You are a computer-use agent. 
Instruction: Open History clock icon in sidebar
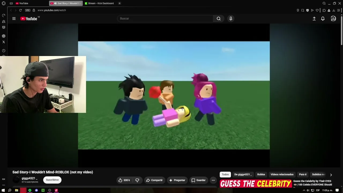click(x=3, y=51)
